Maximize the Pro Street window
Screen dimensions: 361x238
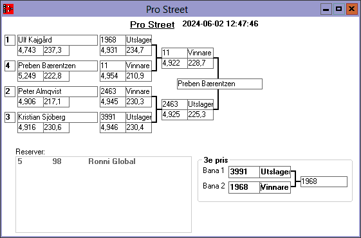pos(339,9)
